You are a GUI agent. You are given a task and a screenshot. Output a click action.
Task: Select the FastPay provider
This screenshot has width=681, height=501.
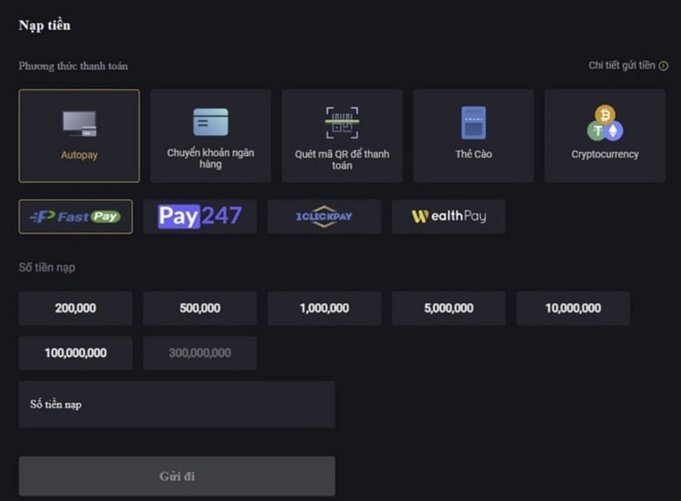point(76,216)
